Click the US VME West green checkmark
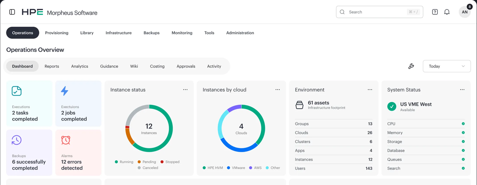This screenshot has width=477, height=185. pos(392,107)
